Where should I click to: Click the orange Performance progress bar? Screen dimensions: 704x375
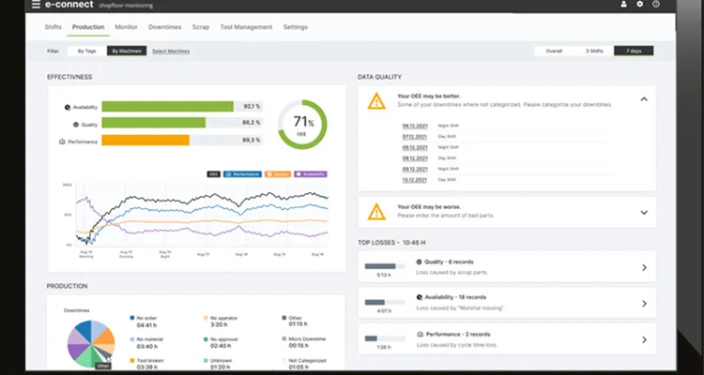pyautogui.click(x=145, y=141)
